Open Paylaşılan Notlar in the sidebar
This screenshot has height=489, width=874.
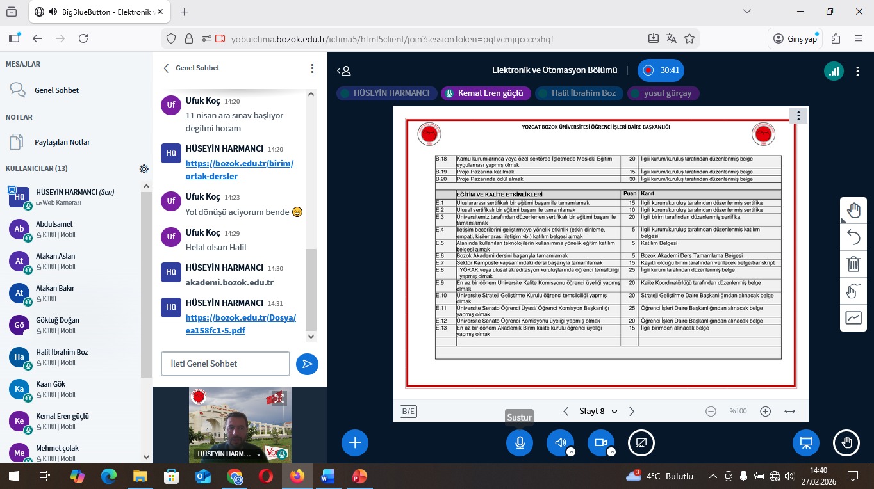click(x=62, y=142)
